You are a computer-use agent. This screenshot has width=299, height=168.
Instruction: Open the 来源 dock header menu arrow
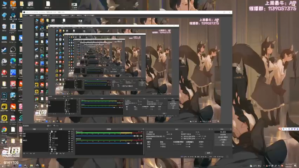73,129
